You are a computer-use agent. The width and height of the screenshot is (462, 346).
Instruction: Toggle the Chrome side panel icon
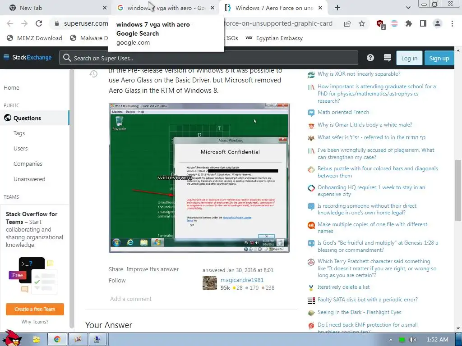[x=423, y=23]
